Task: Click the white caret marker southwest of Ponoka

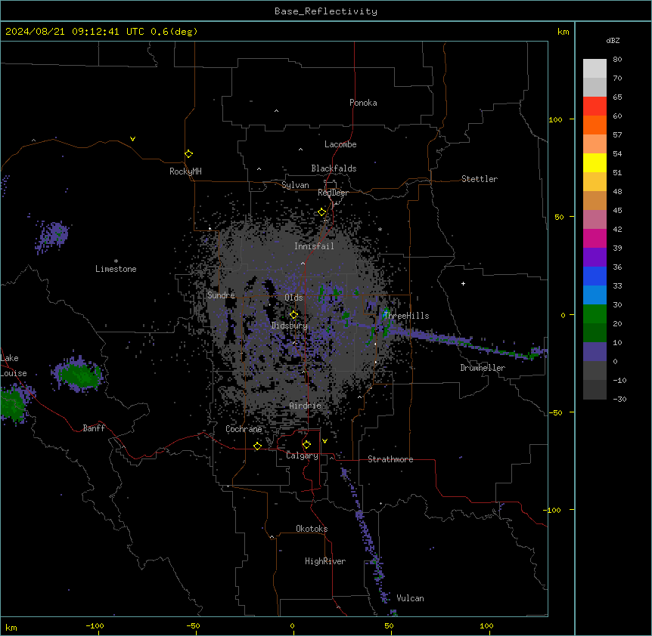Action: [277, 111]
